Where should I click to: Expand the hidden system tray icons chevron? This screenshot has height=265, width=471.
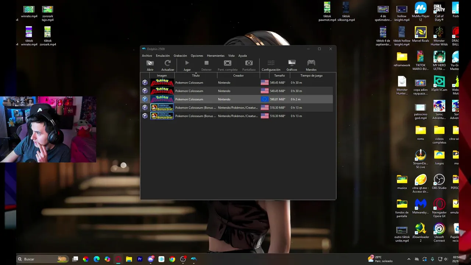click(408, 259)
